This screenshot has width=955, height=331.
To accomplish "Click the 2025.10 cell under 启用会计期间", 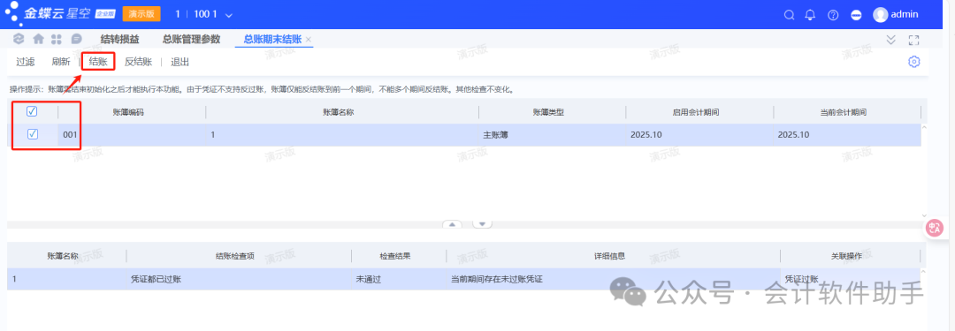I will pyautogui.click(x=699, y=135).
